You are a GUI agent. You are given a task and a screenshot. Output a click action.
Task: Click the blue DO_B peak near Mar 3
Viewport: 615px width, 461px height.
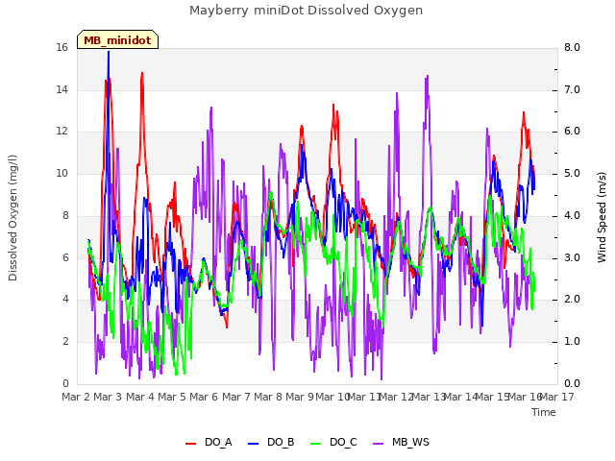tap(109, 53)
